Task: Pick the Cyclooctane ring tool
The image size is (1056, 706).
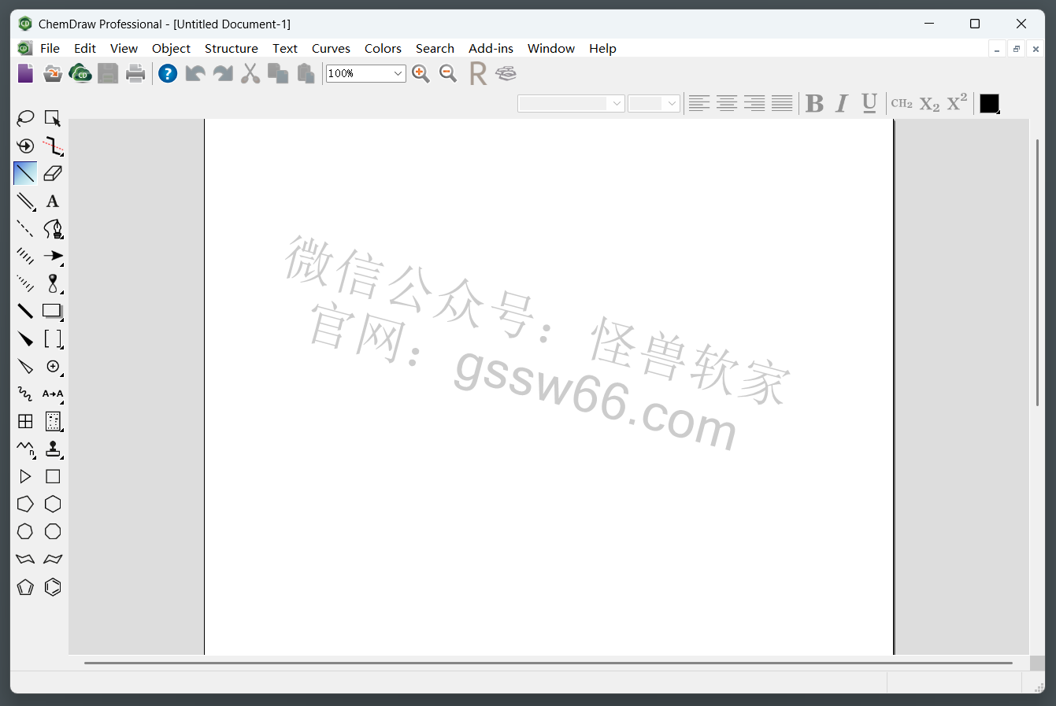Action: (x=53, y=531)
